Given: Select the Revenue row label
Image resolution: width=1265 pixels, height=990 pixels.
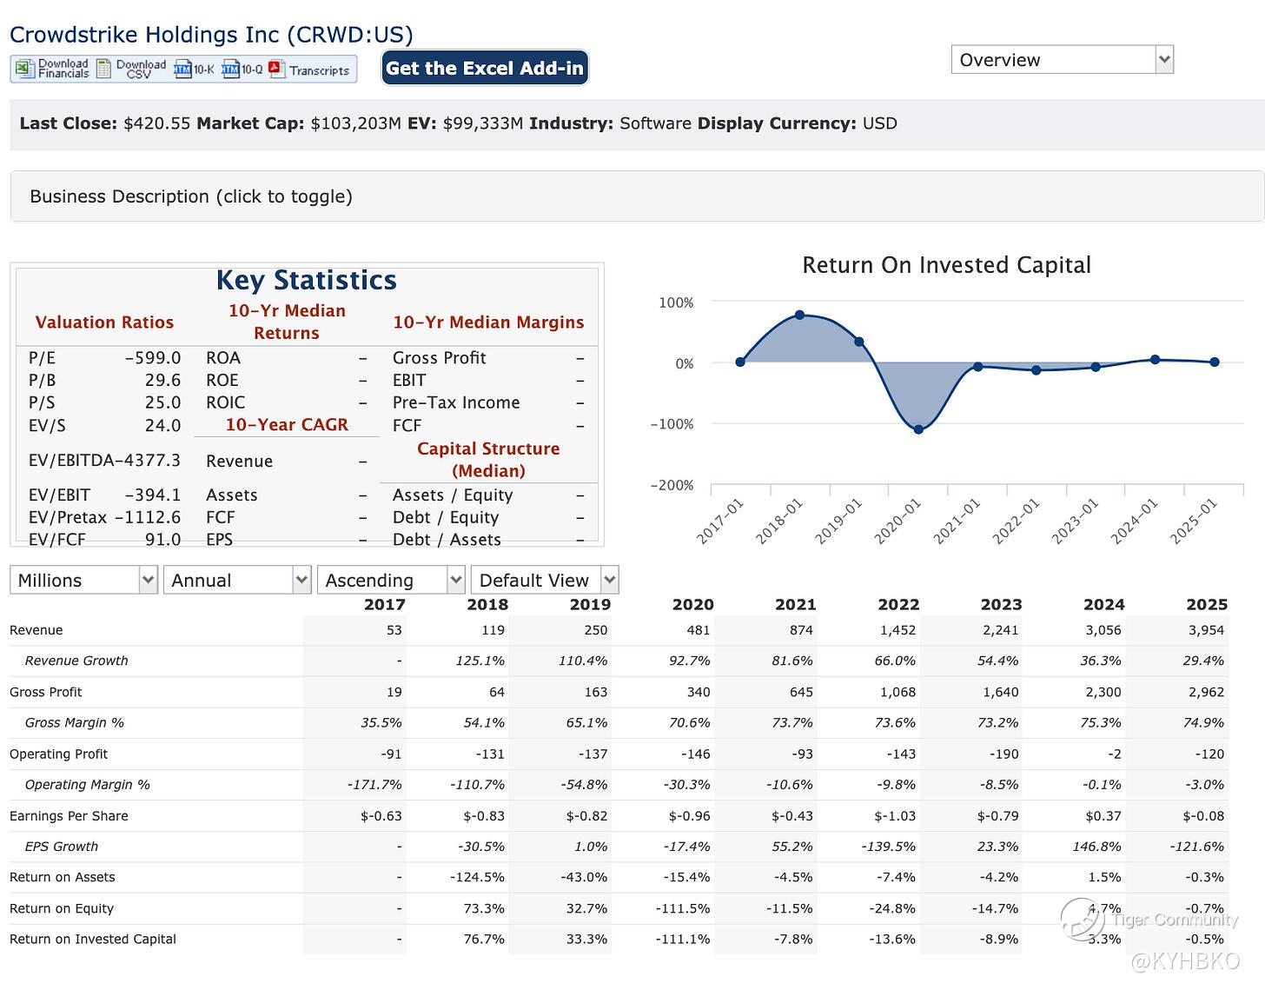Looking at the screenshot, I should tap(36, 630).
